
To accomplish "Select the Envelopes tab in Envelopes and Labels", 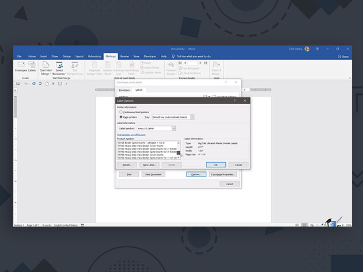I will [x=124, y=90].
